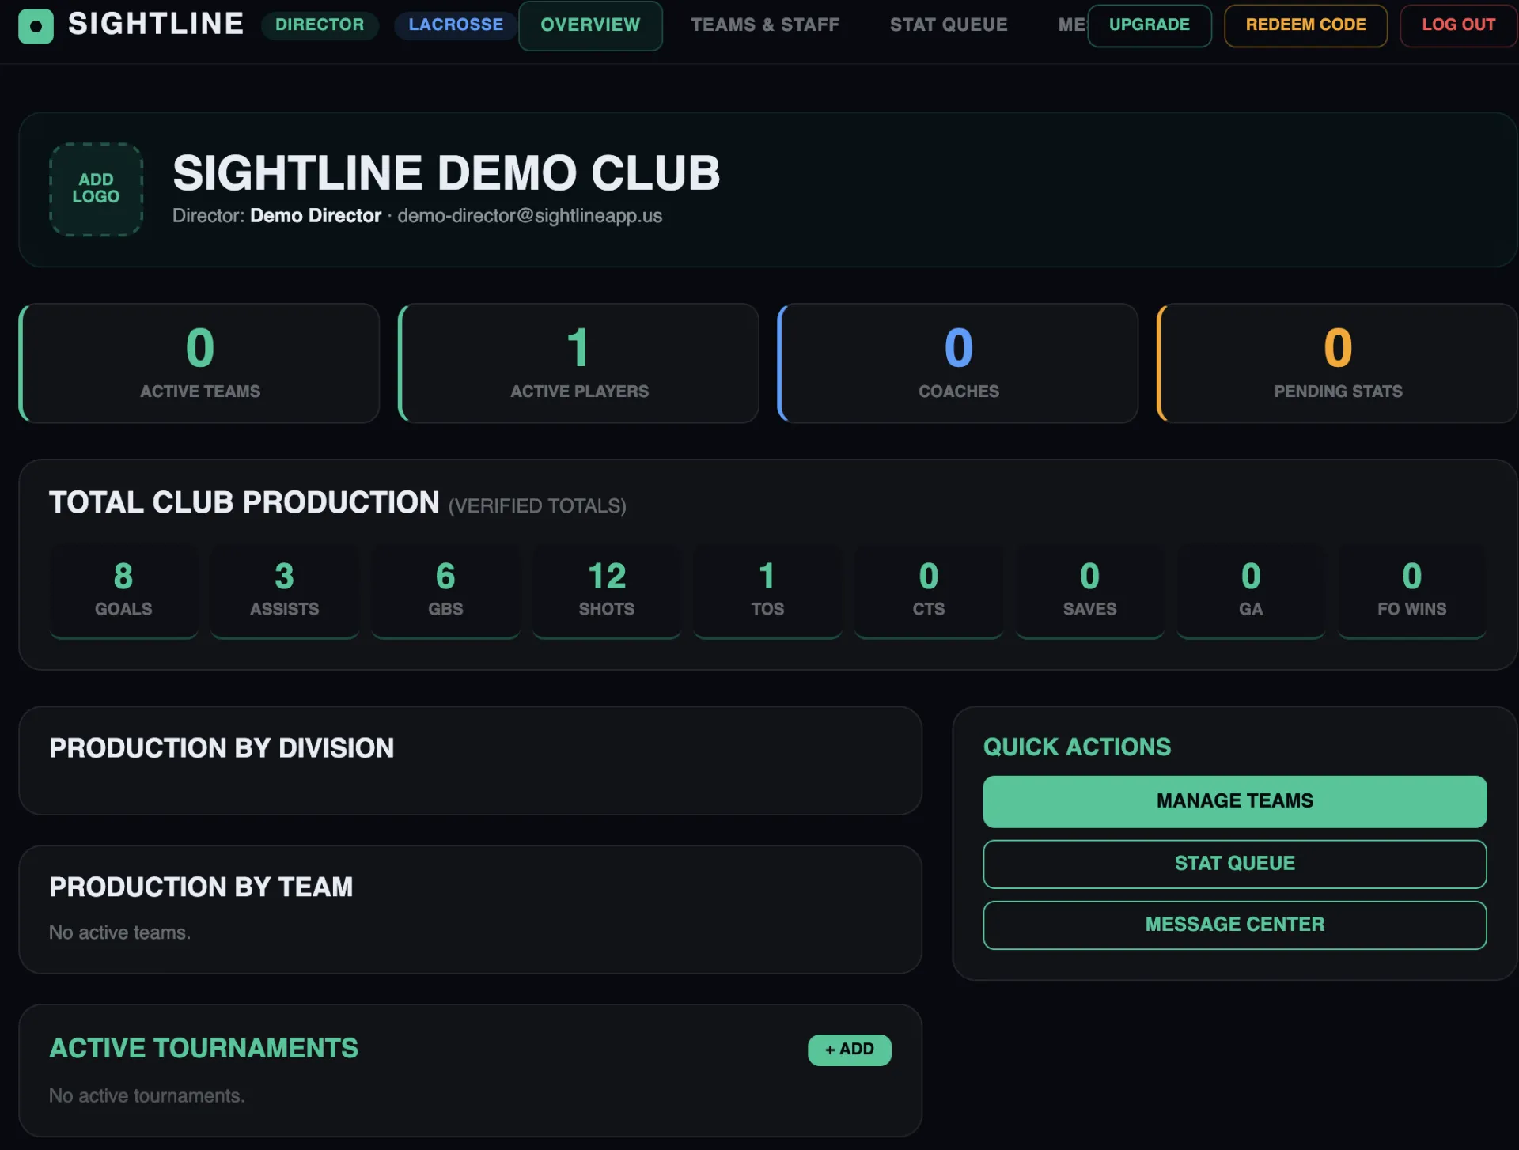This screenshot has height=1150, width=1519.
Task: Click the Manage Teams quick action
Action: tap(1234, 801)
